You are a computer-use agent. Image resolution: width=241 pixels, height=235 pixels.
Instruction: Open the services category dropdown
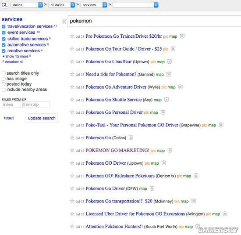pos(94,5)
